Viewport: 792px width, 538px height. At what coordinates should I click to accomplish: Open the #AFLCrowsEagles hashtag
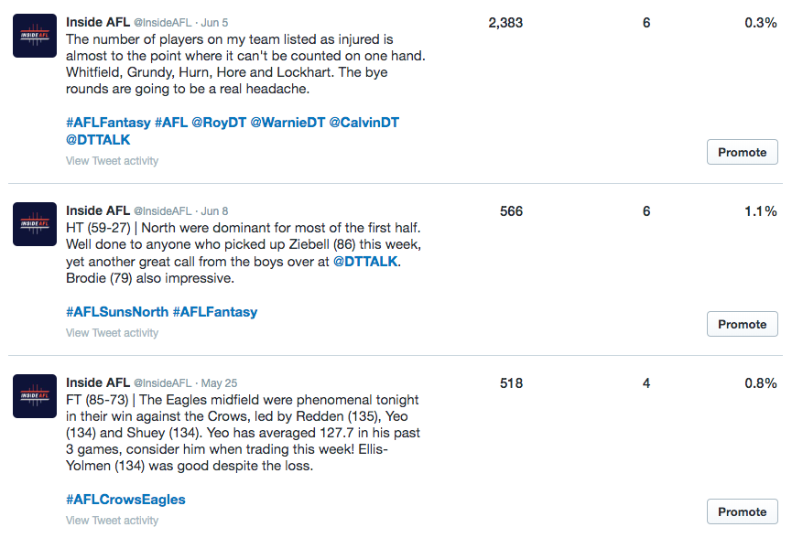coord(125,500)
